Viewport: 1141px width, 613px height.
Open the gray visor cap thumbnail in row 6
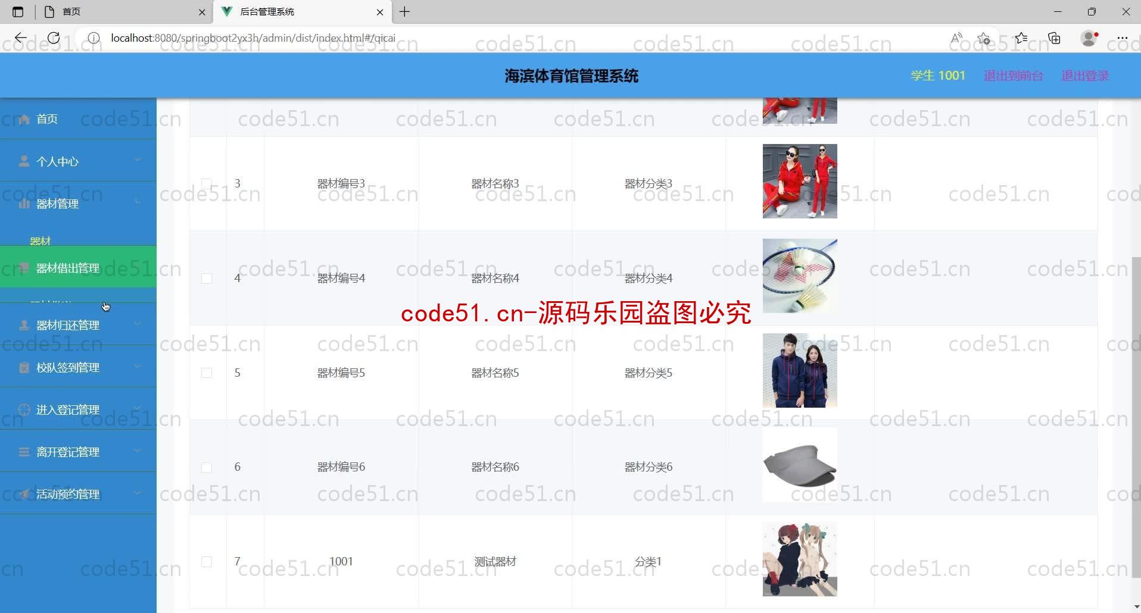click(800, 465)
